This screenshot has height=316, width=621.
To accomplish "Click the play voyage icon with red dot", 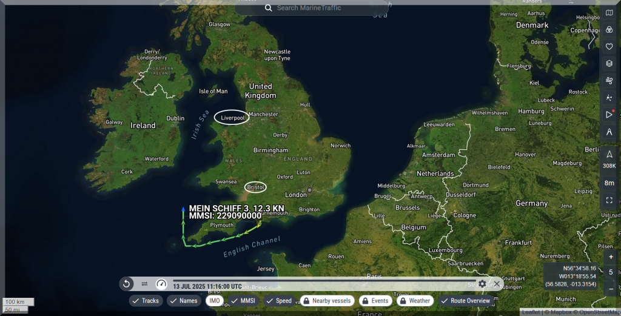I will click(x=609, y=115).
